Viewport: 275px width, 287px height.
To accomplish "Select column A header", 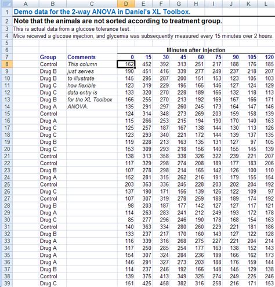I will (26, 3).
